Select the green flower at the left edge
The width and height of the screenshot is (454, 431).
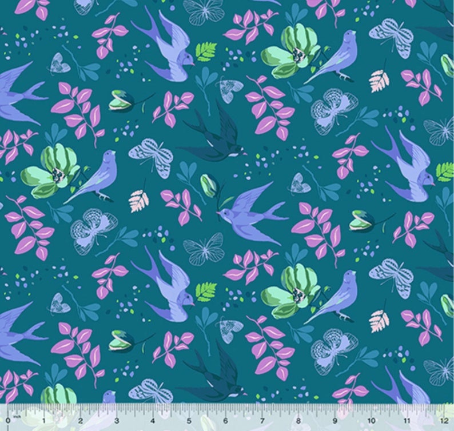click(x=49, y=171)
